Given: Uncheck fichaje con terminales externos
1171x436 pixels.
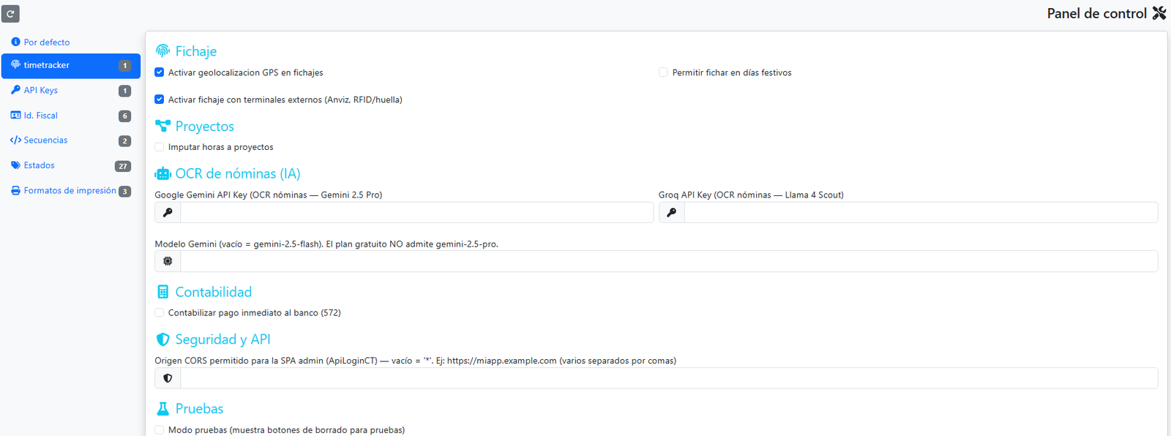Looking at the screenshot, I should (159, 99).
